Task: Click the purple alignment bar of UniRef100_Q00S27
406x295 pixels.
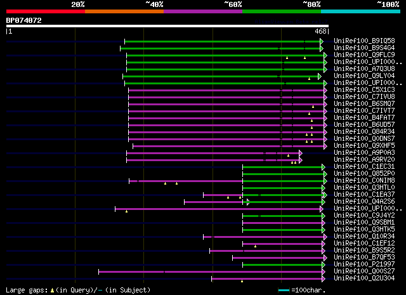Action: 210,272
